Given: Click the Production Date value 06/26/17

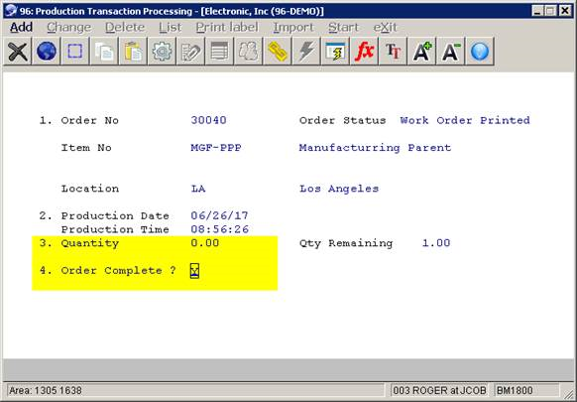Looking at the screenshot, I should click(x=220, y=215).
